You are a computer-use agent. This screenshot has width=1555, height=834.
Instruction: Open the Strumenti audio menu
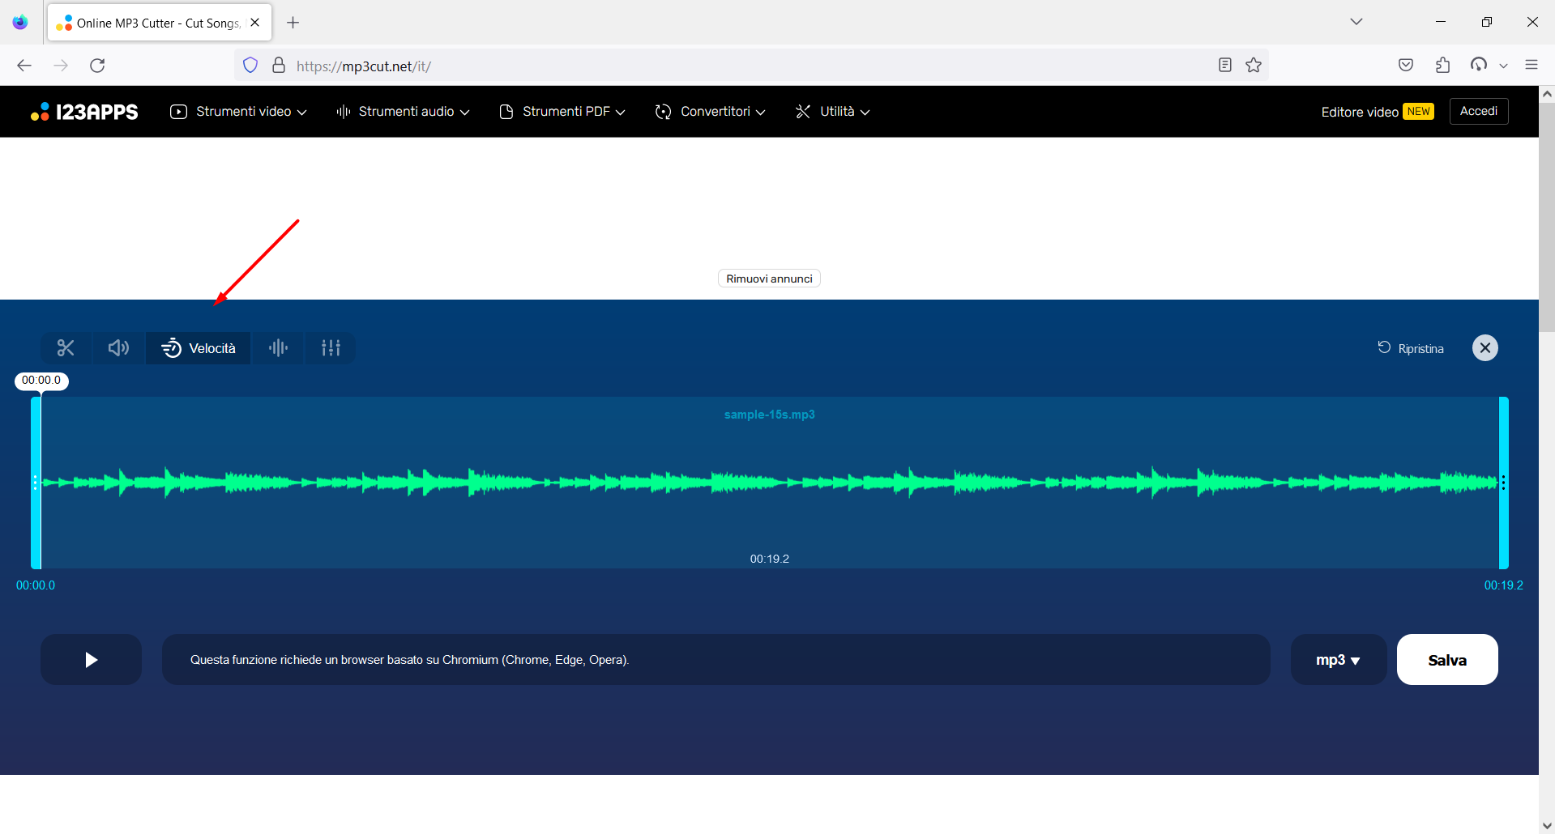coord(402,111)
